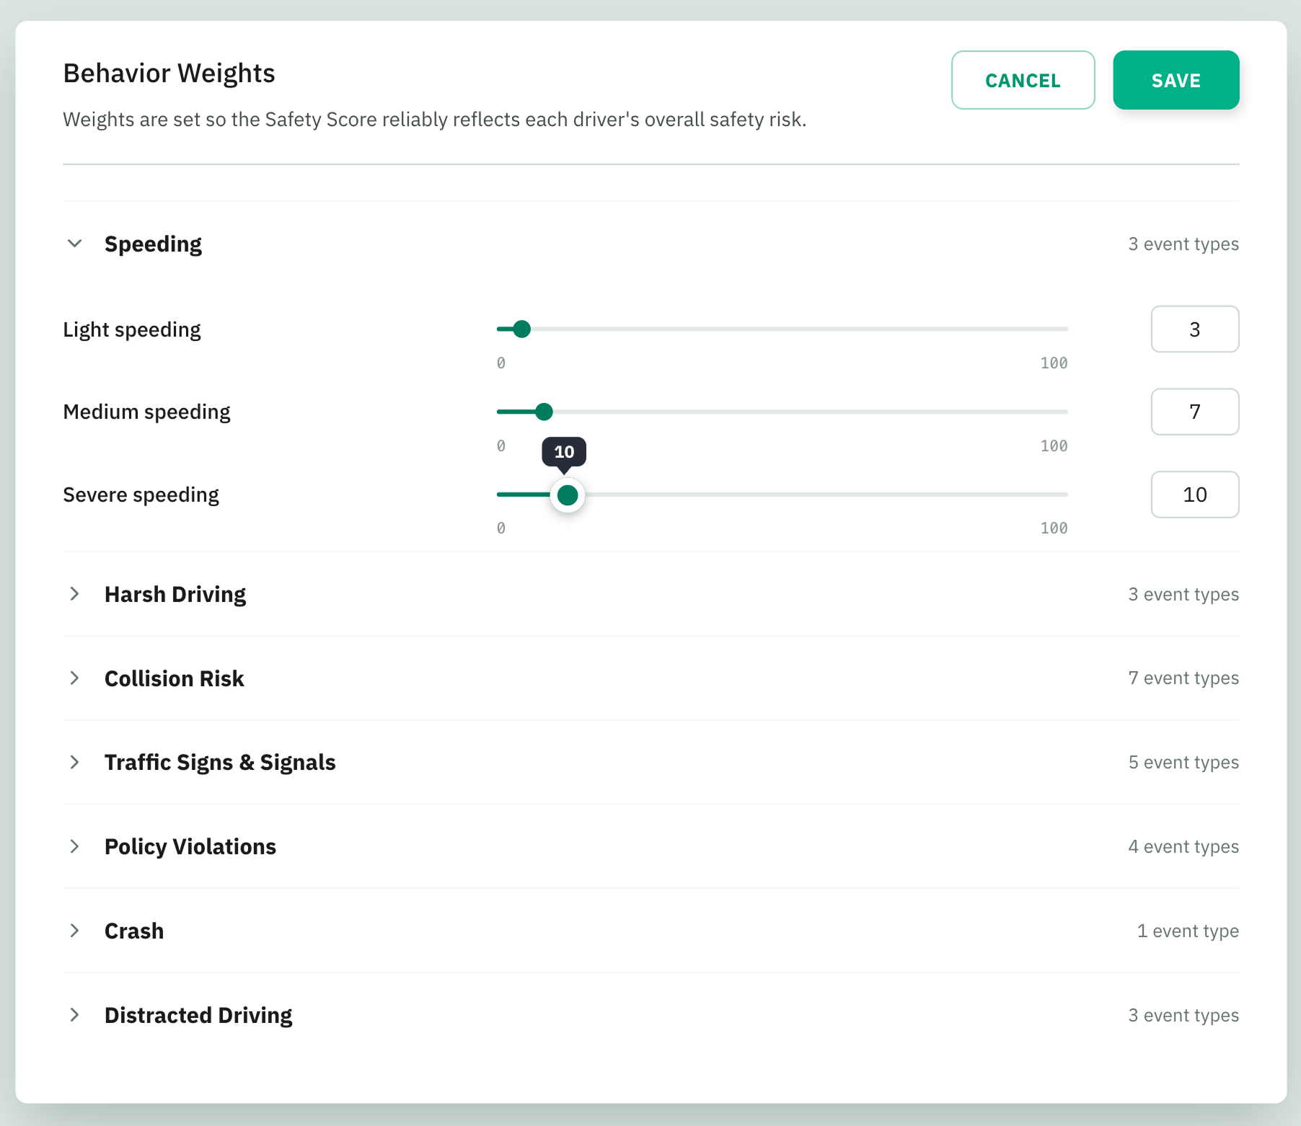Click the Cancel button

(1023, 80)
